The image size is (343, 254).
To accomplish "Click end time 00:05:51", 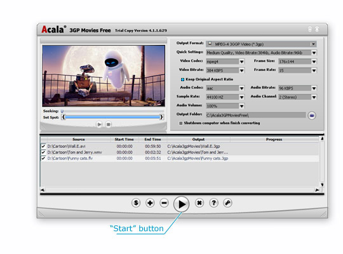I will click(x=152, y=158).
